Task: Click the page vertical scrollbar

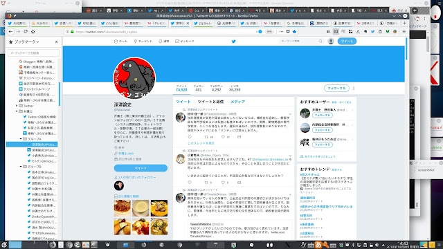Action: [x=406, y=48]
